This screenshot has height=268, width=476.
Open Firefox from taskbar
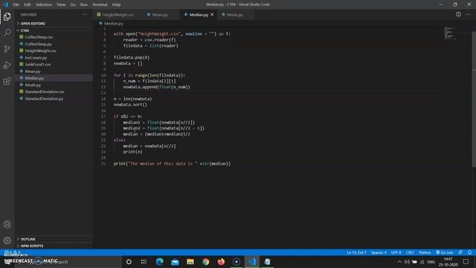[221, 261]
